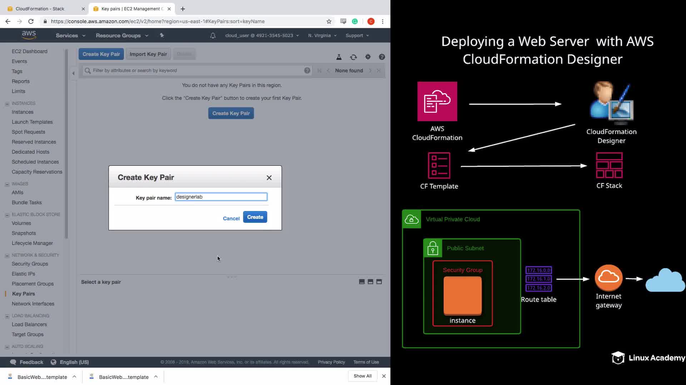686x385 pixels.
Task: Collapse the left navigation sidebar arrow
Action: (73, 73)
